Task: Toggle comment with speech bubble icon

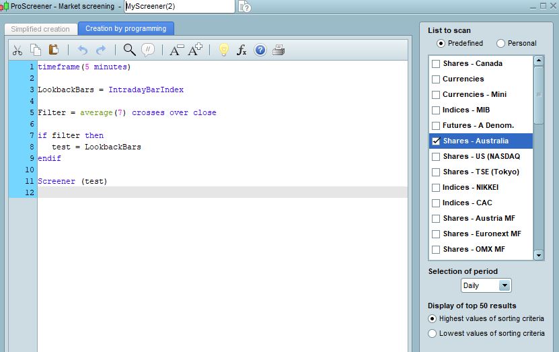Action: [148, 50]
